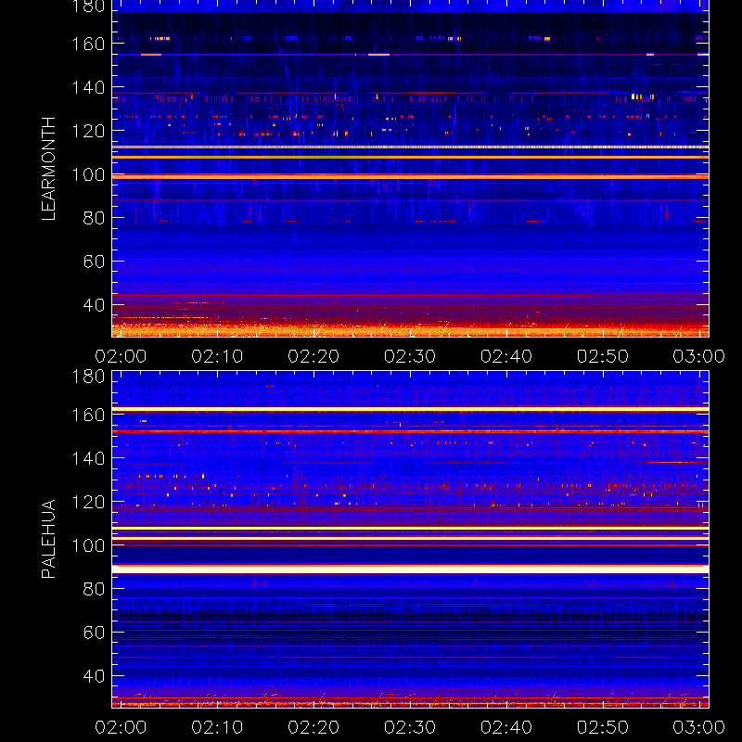Choose the 02:00 time label below Palehua plot
Screen dimensions: 742x742
point(121,727)
